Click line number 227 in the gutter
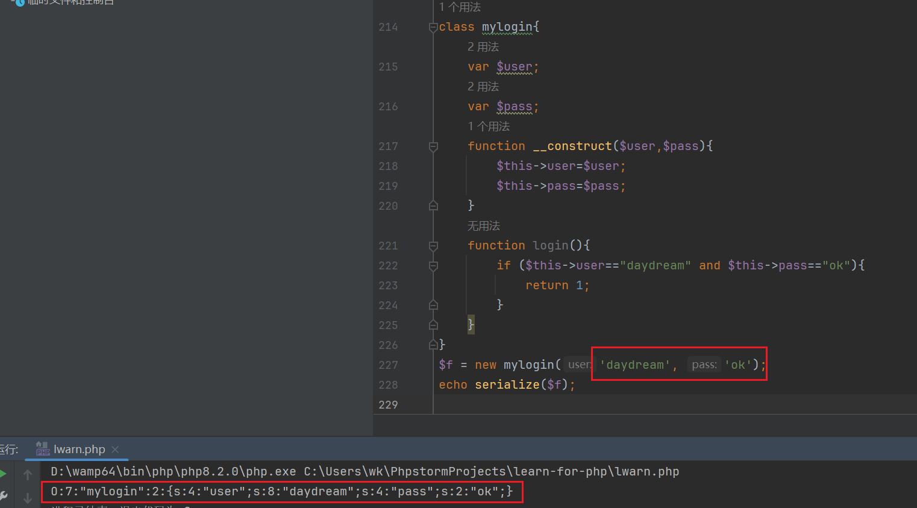Screen dimensions: 917x508 click(x=389, y=365)
